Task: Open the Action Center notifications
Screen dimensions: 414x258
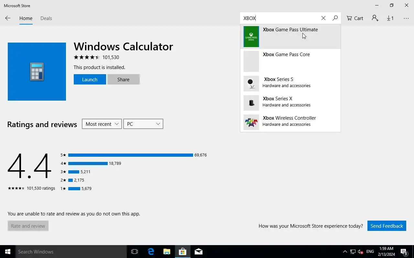Action: 404,252
